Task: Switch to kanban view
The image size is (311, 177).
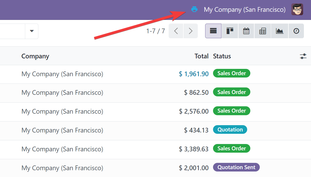Action: tap(230, 31)
